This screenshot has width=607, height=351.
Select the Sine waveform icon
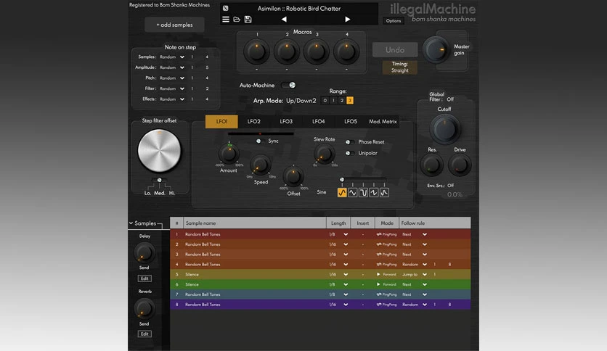click(x=342, y=192)
